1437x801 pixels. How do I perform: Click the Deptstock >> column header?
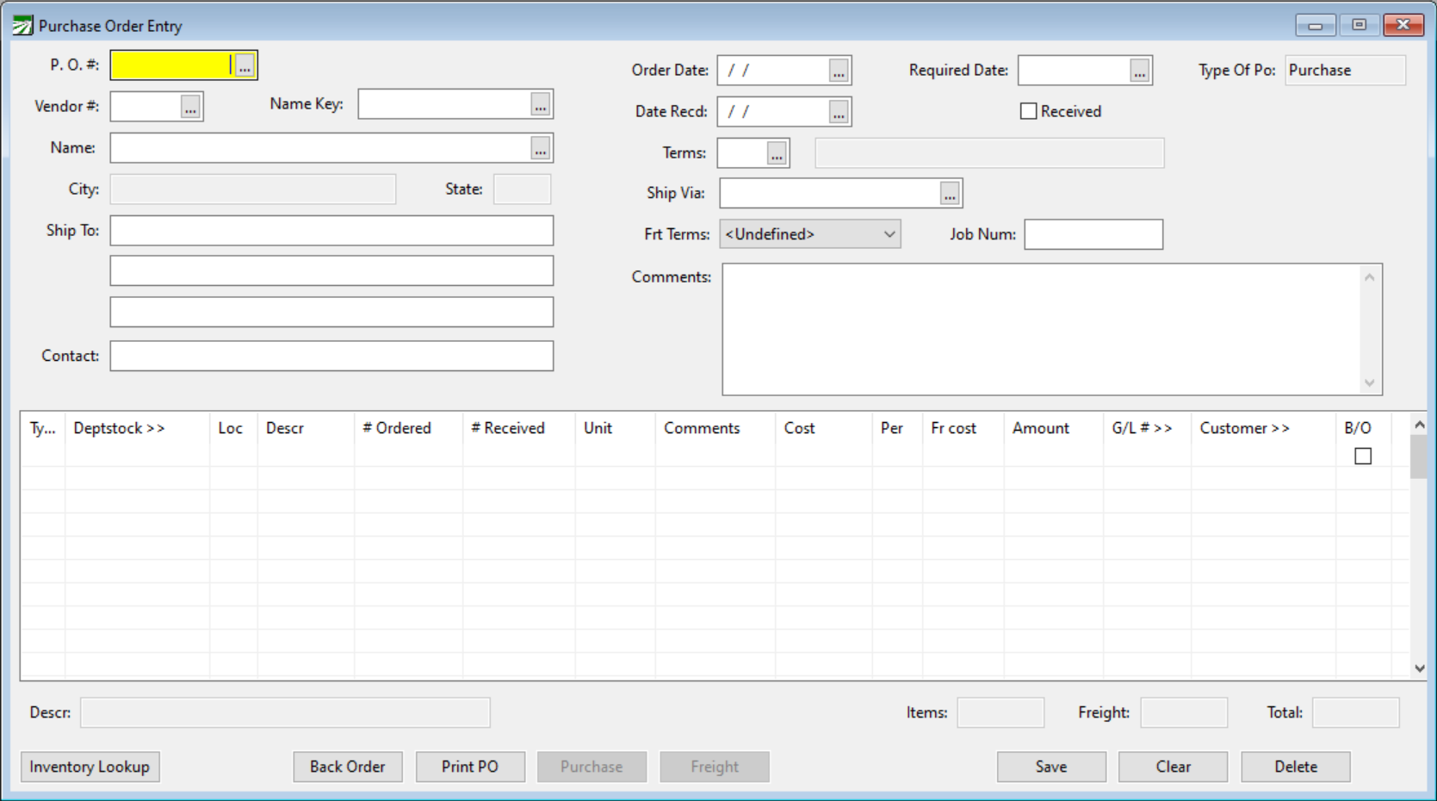[x=120, y=428]
